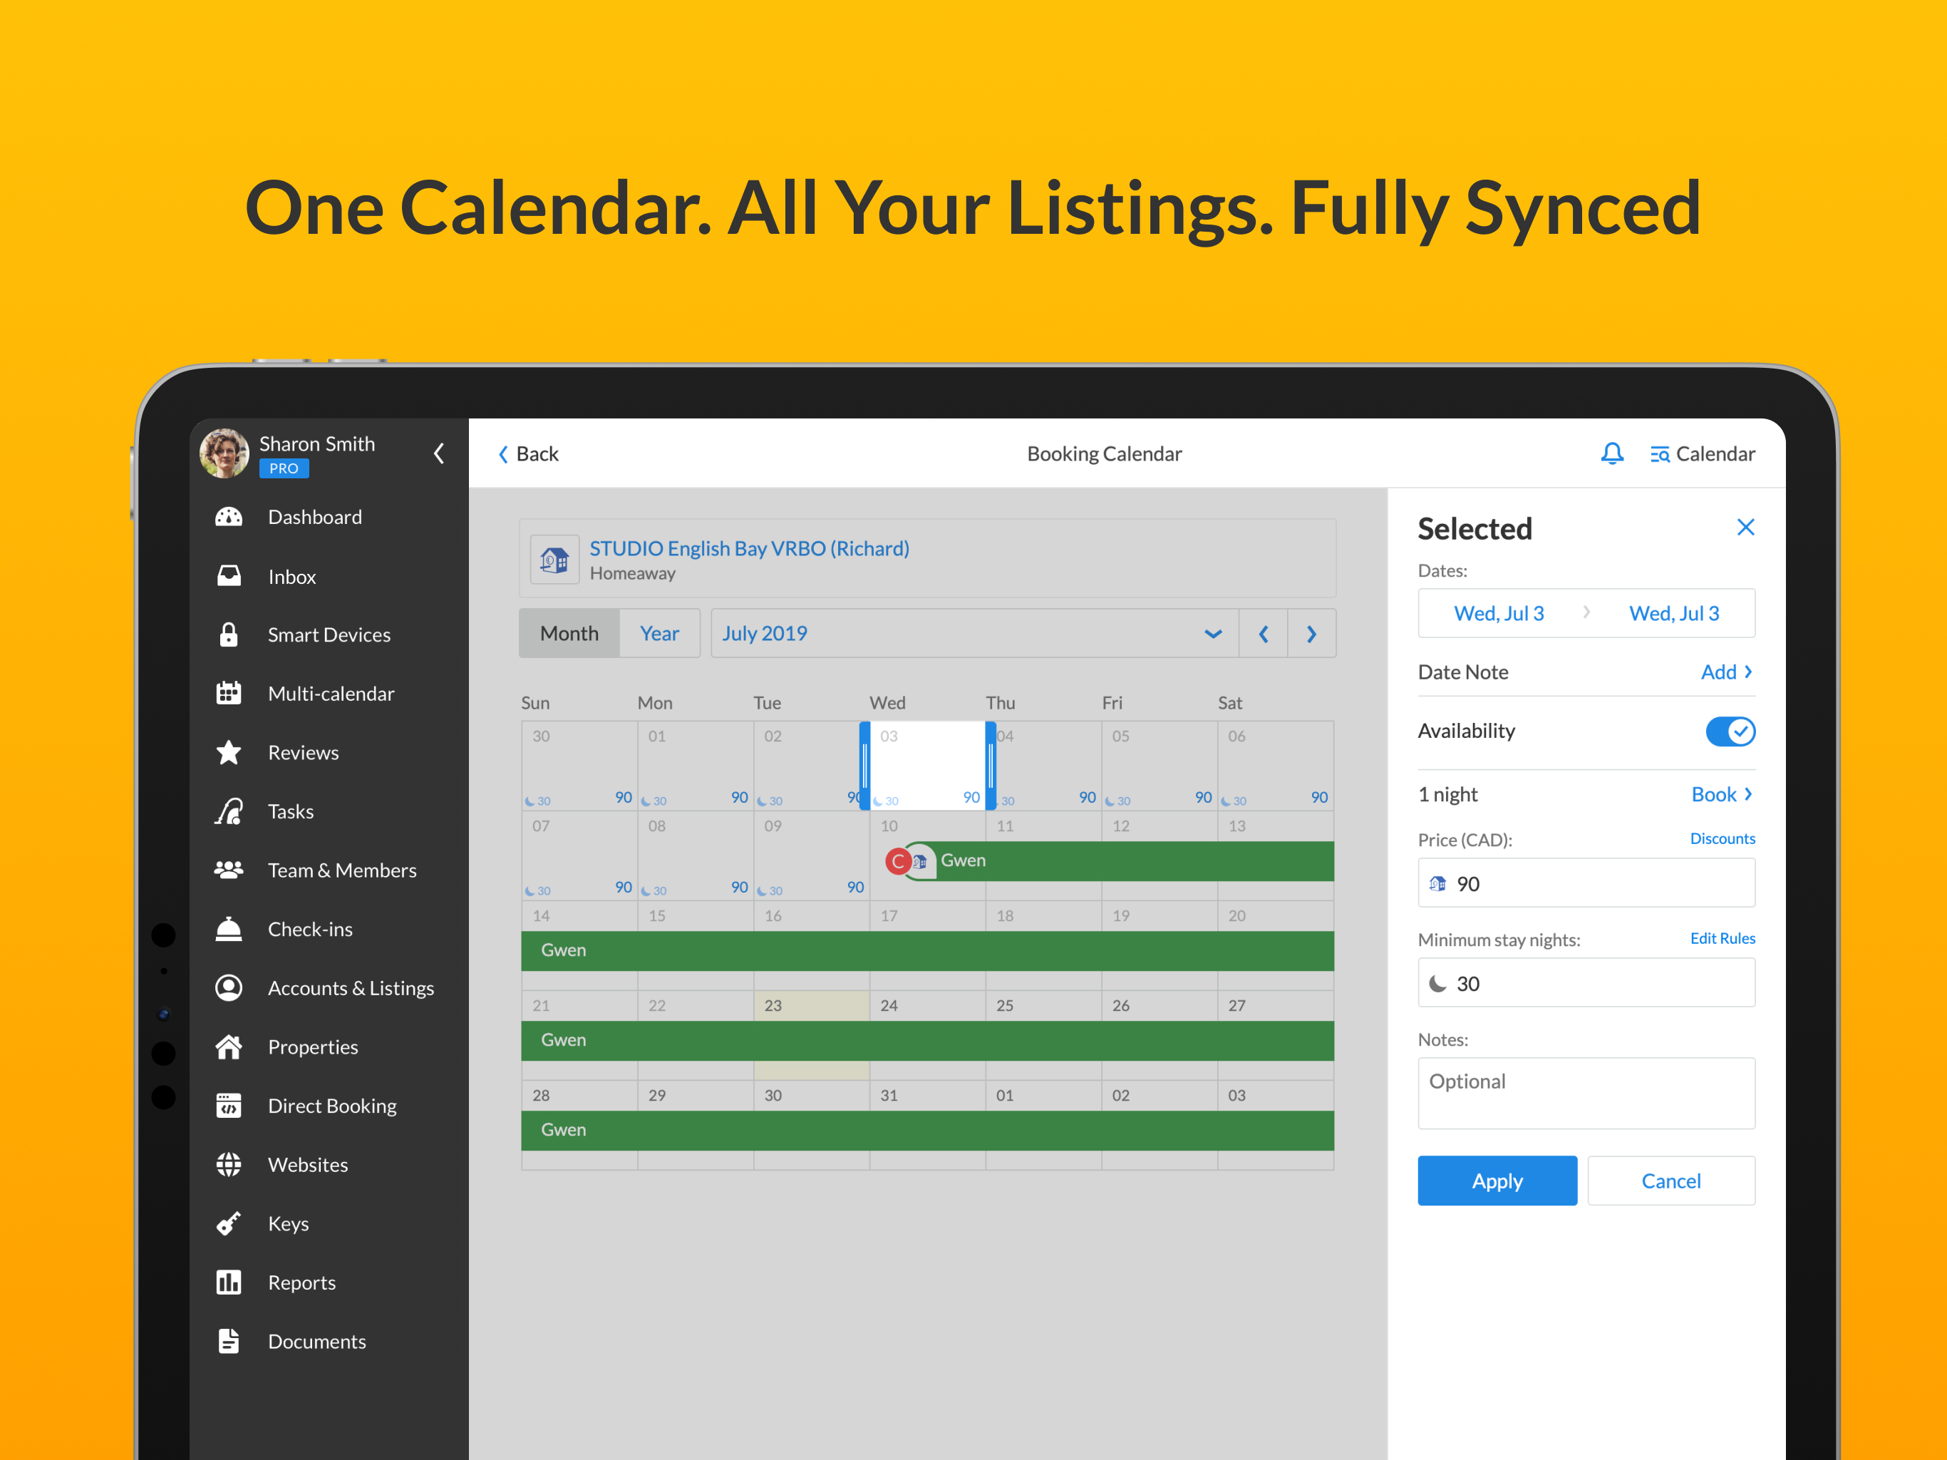Screen dimensions: 1947x1460
Task: Expand the July 2019 month dropdown
Action: coord(1212,634)
